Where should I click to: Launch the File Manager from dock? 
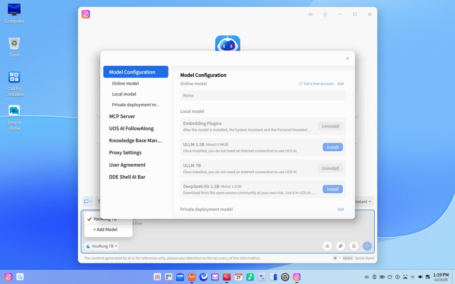[x=180, y=277]
